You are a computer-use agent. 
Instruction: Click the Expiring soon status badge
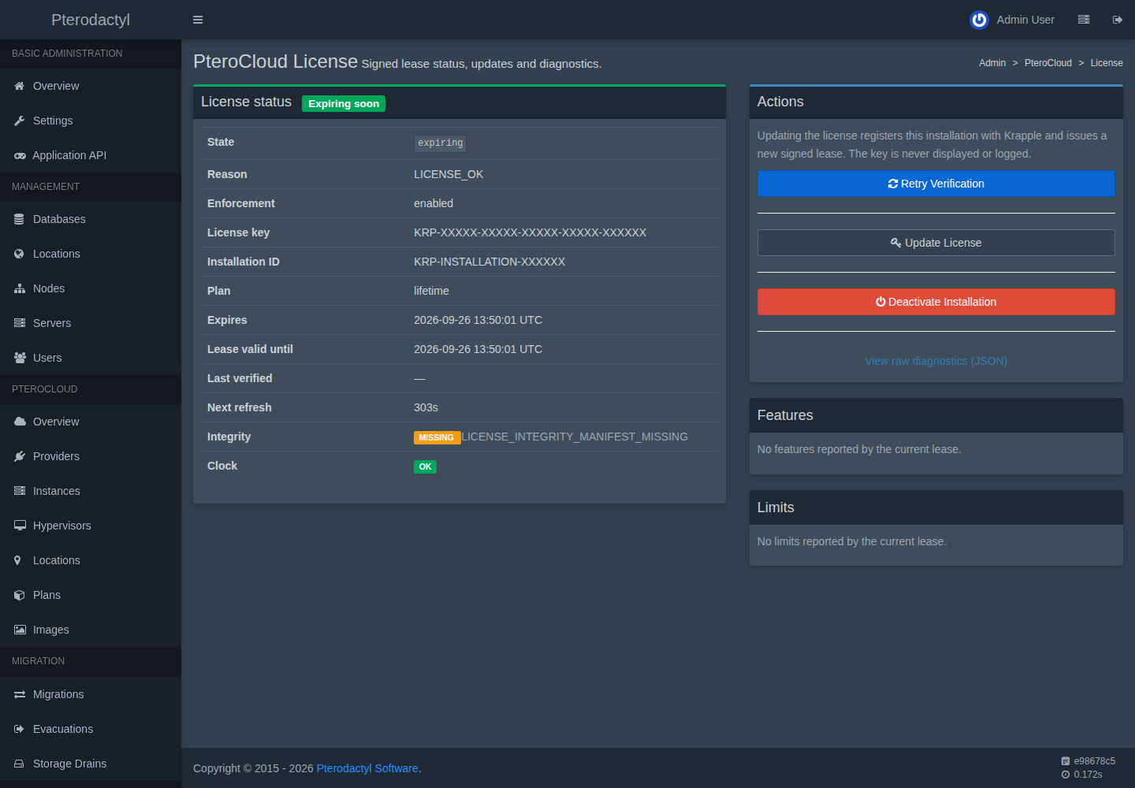point(344,104)
